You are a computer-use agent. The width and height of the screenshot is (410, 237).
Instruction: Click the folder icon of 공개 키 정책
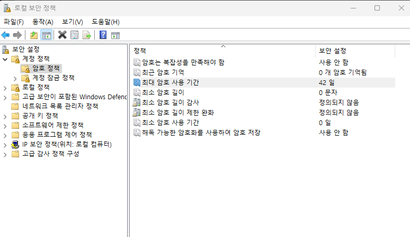tap(15, 116)
